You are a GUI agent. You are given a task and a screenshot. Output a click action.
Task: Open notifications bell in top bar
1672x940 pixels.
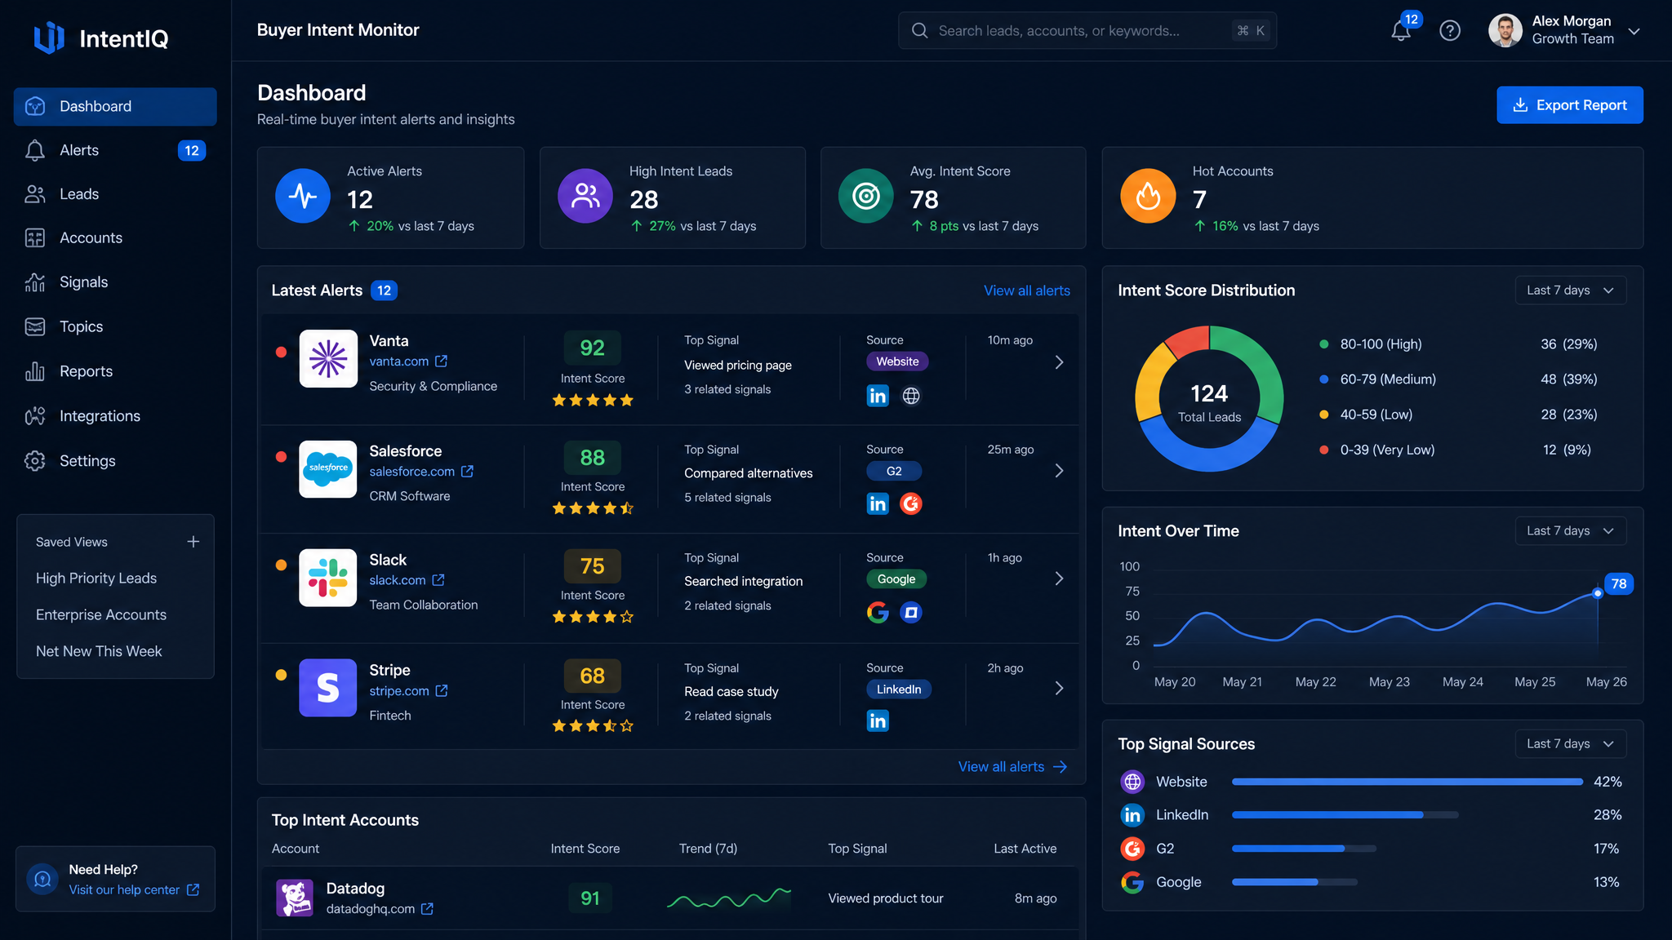1401,31
